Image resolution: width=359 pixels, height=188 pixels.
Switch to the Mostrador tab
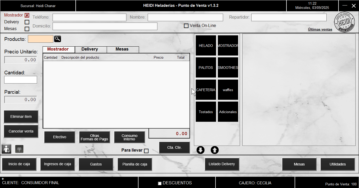click(x=59, y=49)
